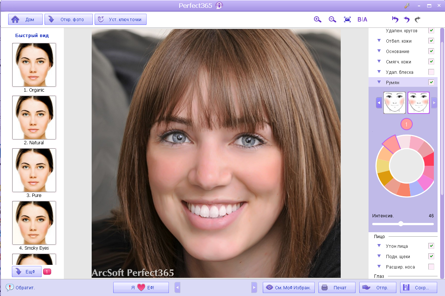445x296 pixels.
Task: Select the first blush pattern thumbnail
Action: pyautogui.click(x=395, y=103)
